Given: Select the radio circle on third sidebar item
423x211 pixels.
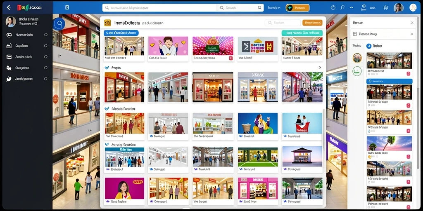Looking at the screenshot, I should point(45,57).
